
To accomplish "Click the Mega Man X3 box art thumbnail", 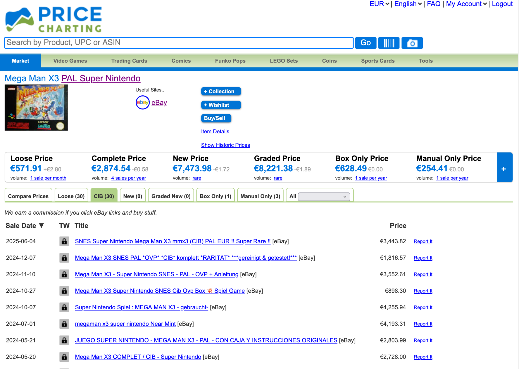I will click(36, 107).
